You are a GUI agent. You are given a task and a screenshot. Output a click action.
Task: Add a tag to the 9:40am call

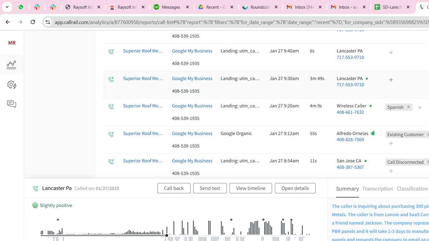click(391, 52)
